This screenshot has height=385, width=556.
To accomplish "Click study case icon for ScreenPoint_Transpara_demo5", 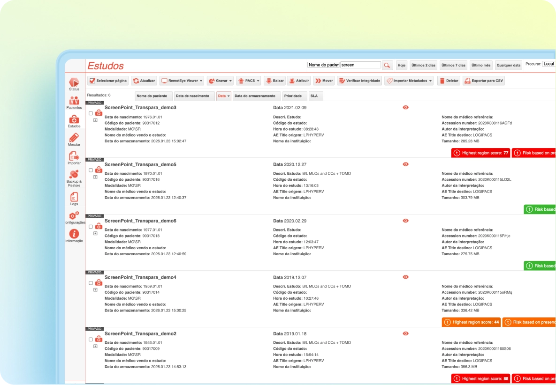I will coord(99,170).
